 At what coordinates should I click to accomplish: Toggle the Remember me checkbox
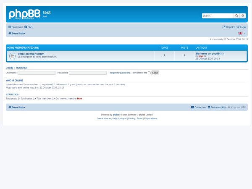(x=149, y=73)
